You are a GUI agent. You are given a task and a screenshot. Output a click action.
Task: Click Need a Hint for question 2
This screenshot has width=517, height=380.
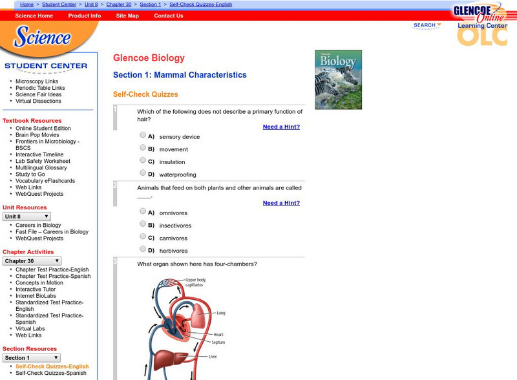click(281, 203)
